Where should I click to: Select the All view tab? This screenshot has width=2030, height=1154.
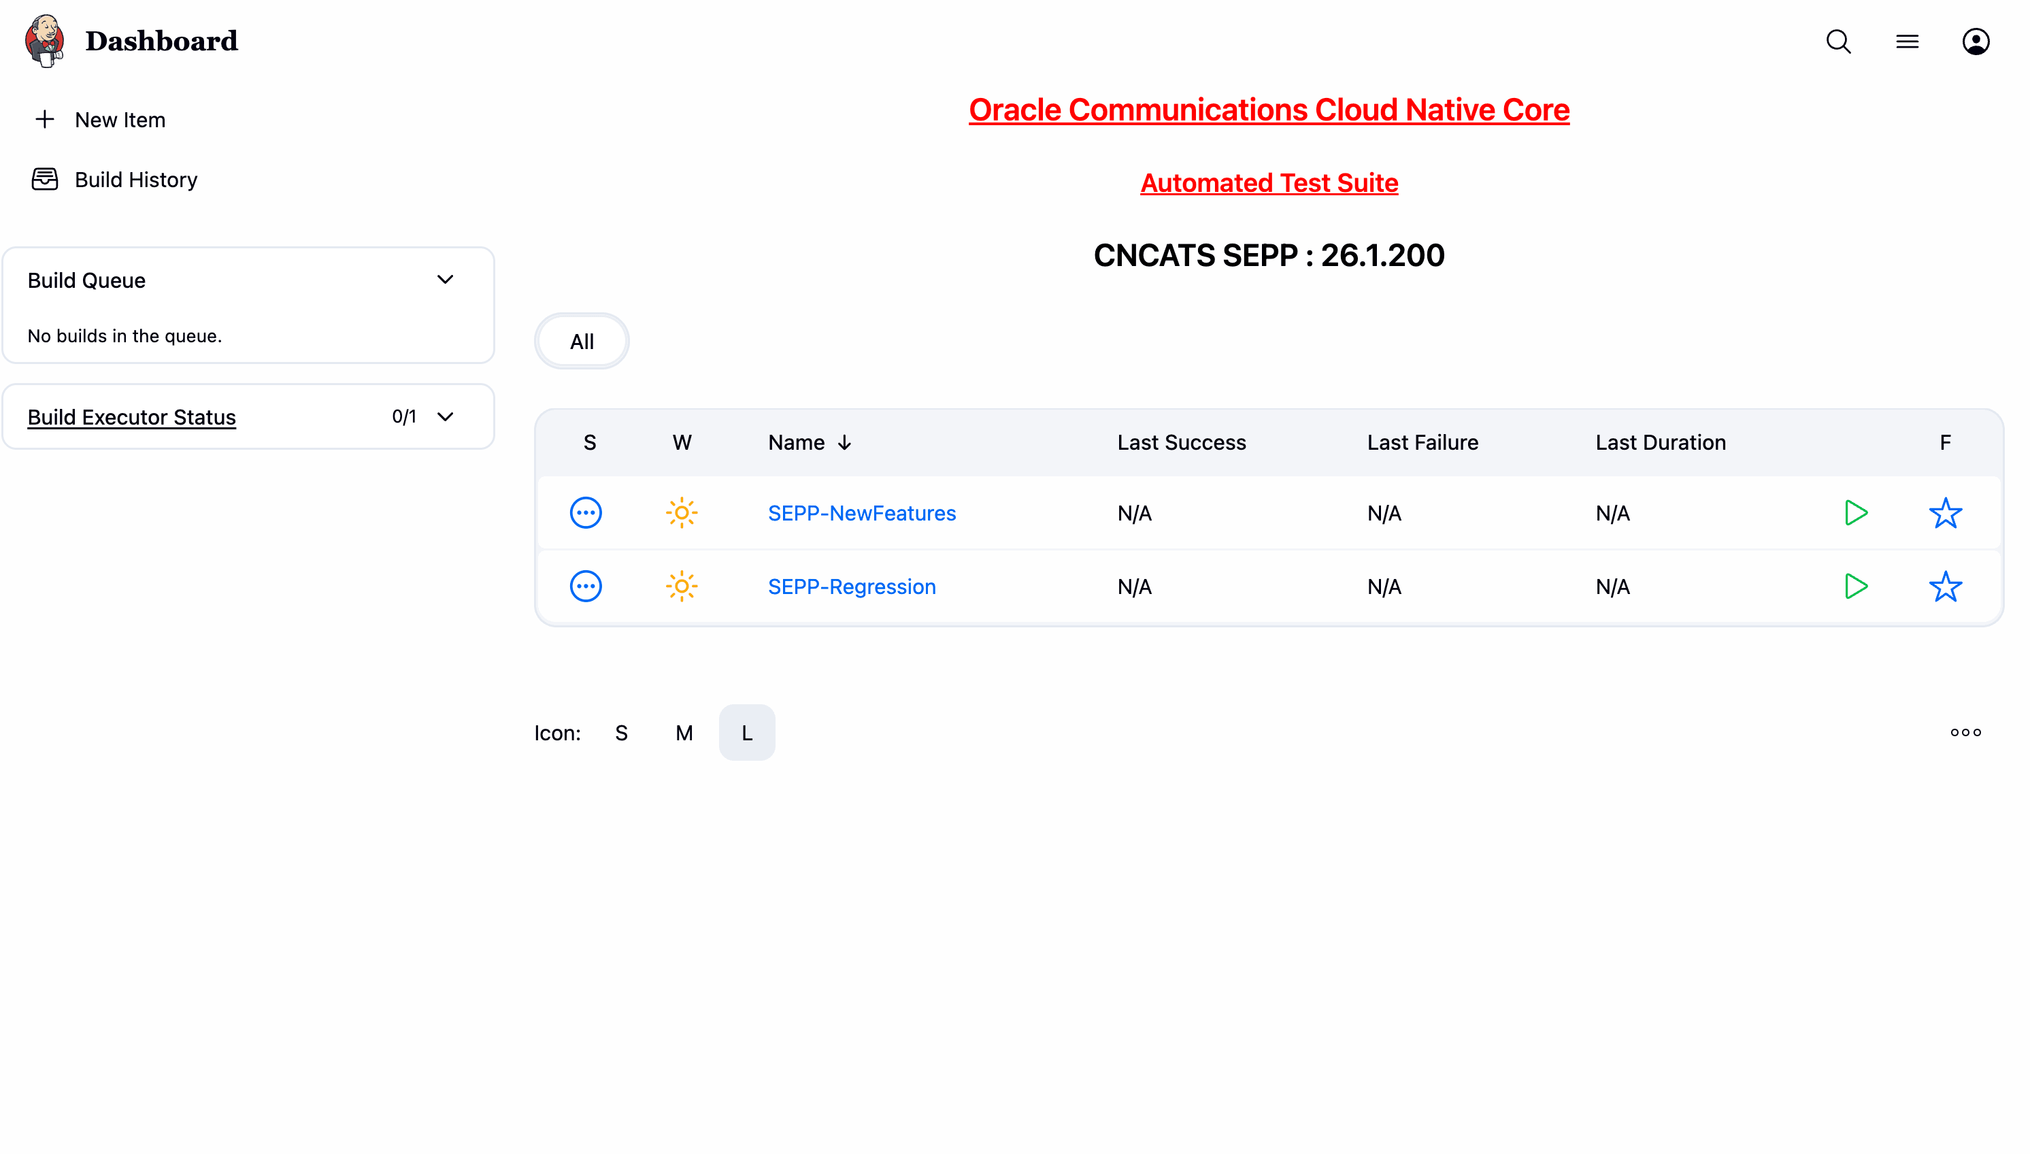(x=582, y=342)
